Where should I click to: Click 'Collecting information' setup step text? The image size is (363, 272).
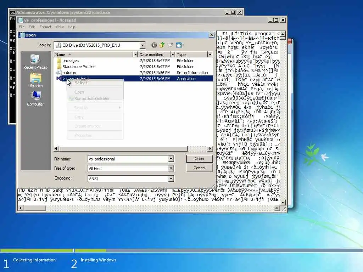tap(34, 260)
